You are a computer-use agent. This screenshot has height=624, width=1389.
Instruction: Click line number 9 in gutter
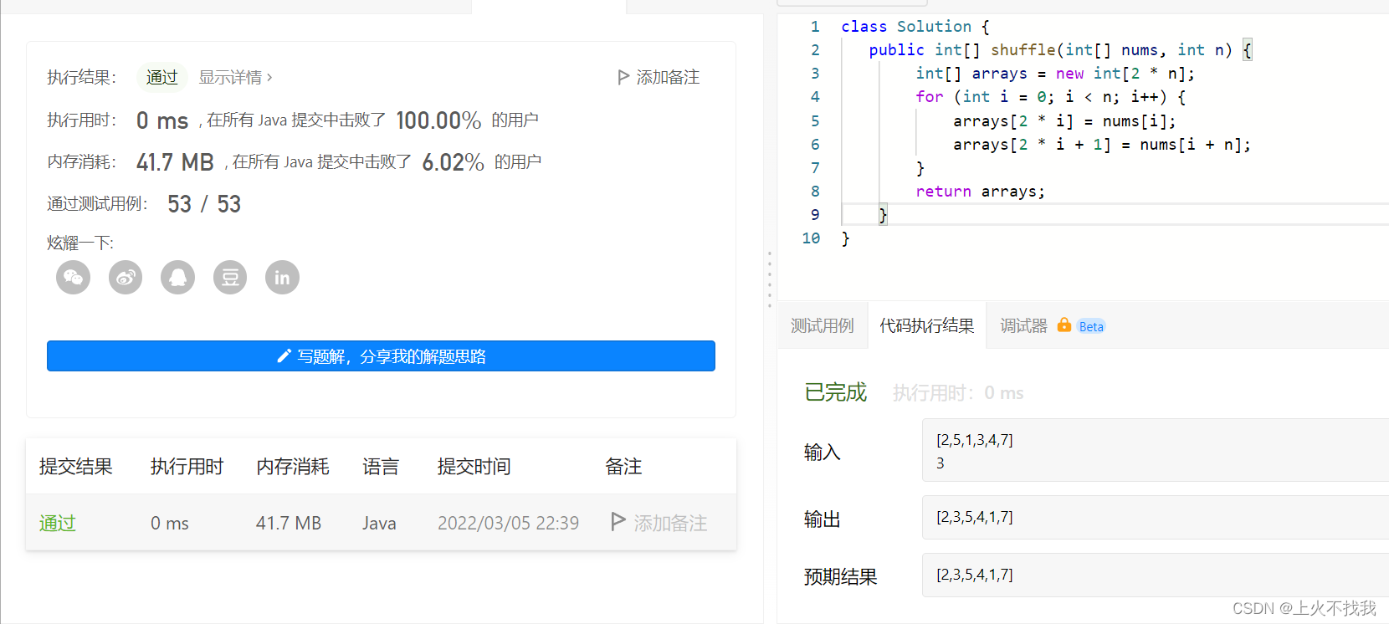[815, 215]
